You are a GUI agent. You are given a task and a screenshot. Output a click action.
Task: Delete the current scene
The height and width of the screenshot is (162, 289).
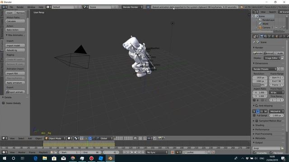click(117, 7)
